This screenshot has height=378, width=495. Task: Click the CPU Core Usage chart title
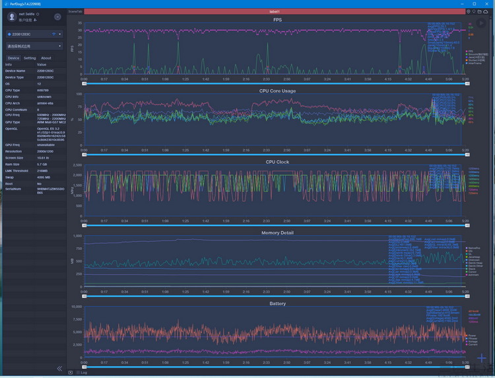(x=277, y=91)
